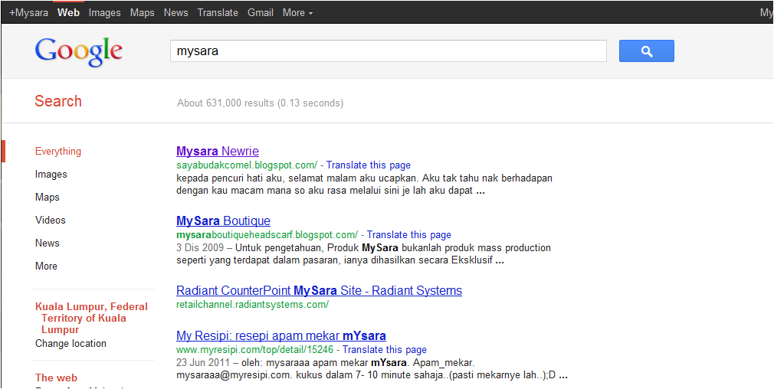Viewport: 774px width, 389px height.
Task: Click the Search heading text
Action: (x=58, y=101)
